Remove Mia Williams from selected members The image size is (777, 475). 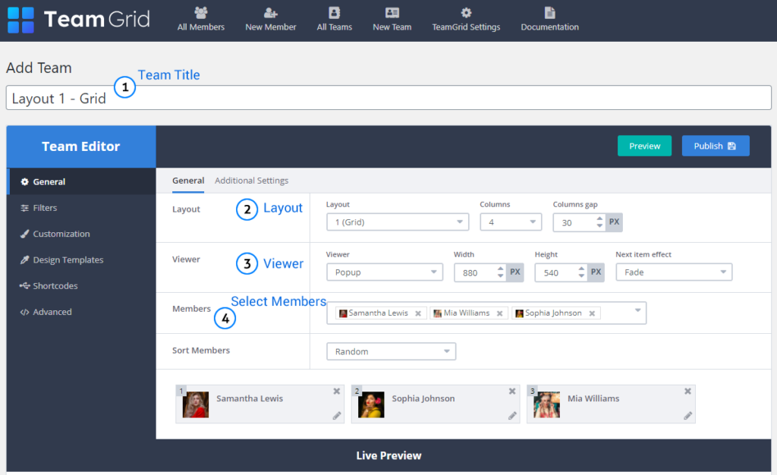pyautogui.click(x=499, y=313)
